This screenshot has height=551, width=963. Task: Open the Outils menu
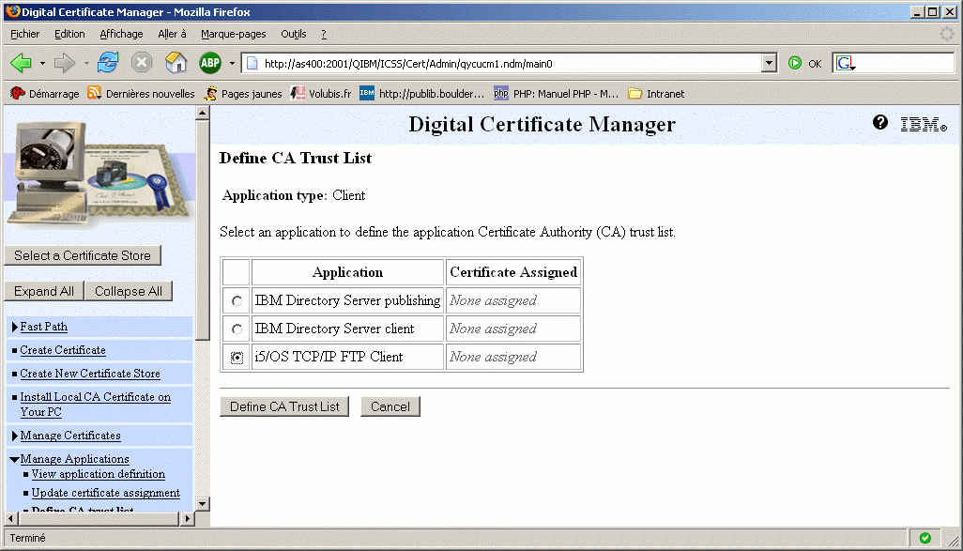(x=294, y=34)
